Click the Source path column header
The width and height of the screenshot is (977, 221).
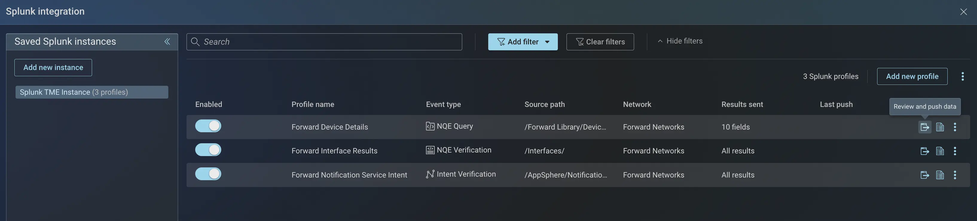point(545,104)
